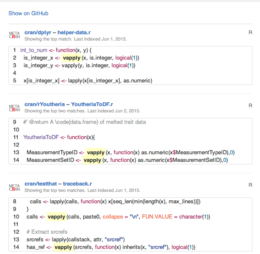Image resolution: width=260 pixels, height=254 pixels.
Task: Visit the cran/rYoutheria repository link
Action: [x=44, y=104]
